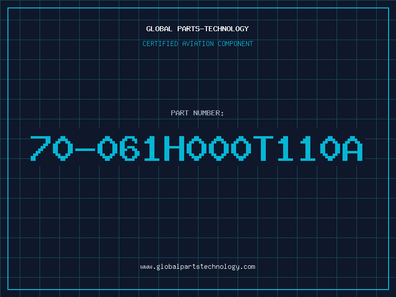
Task: Open the www.globalpartstechnology.com link
Action: (x=198, y=267)
